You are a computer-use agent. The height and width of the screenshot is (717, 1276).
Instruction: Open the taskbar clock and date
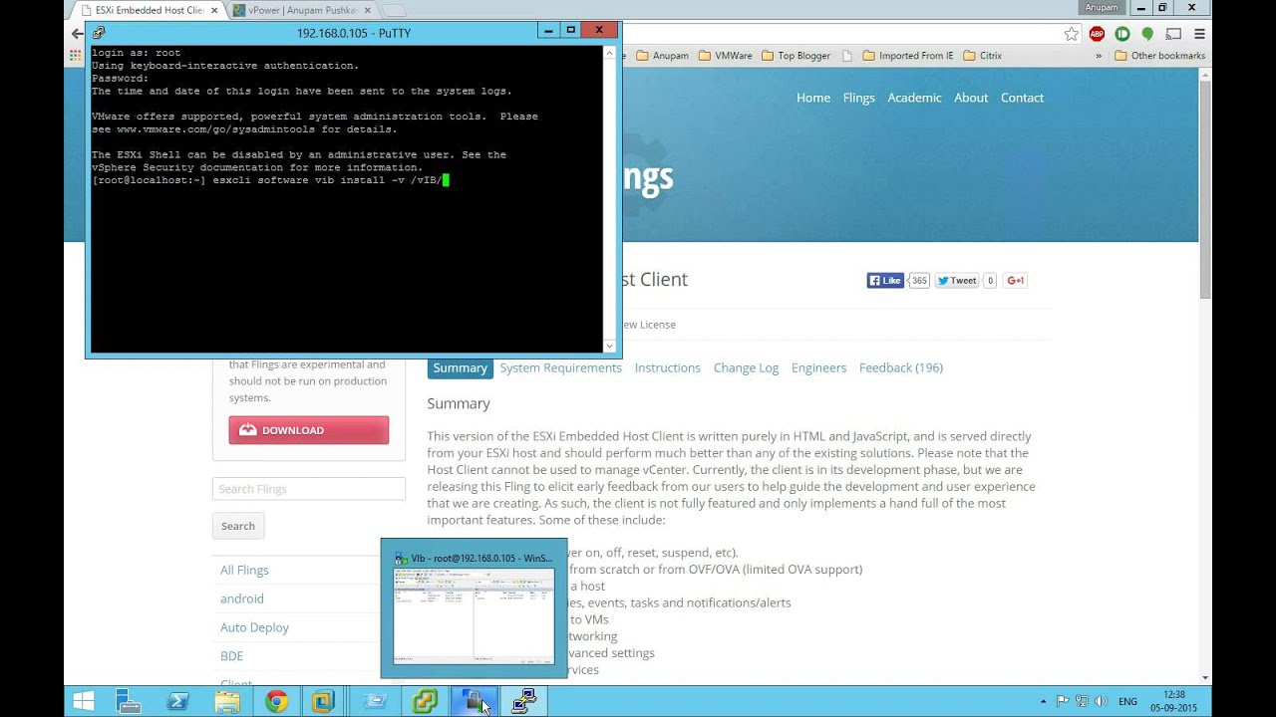tap(1173, 702)
